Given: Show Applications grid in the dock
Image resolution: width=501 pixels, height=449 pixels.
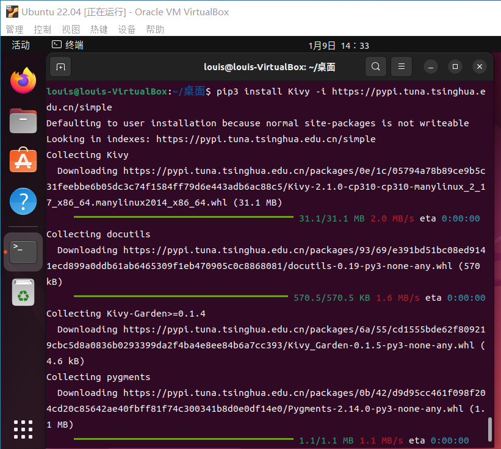Looking at the screenshot, I should point(23,429).
